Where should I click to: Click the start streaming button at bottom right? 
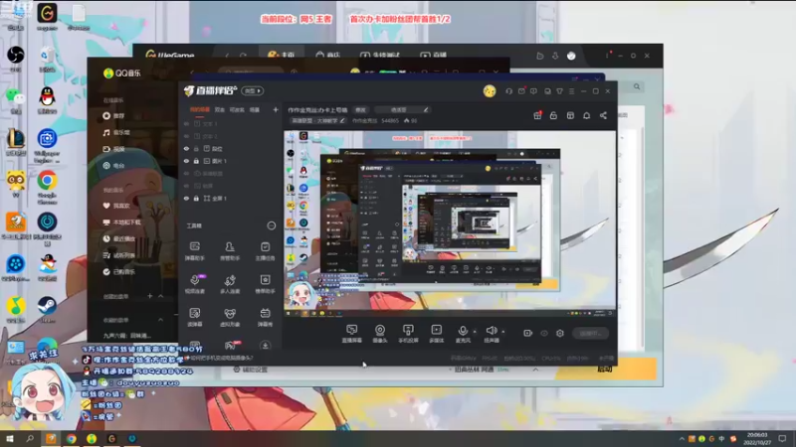point(590,333)
